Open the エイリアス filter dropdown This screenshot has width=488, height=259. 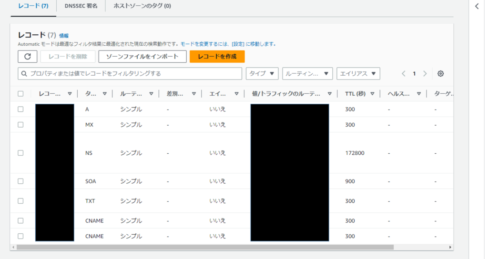point(358,74)
